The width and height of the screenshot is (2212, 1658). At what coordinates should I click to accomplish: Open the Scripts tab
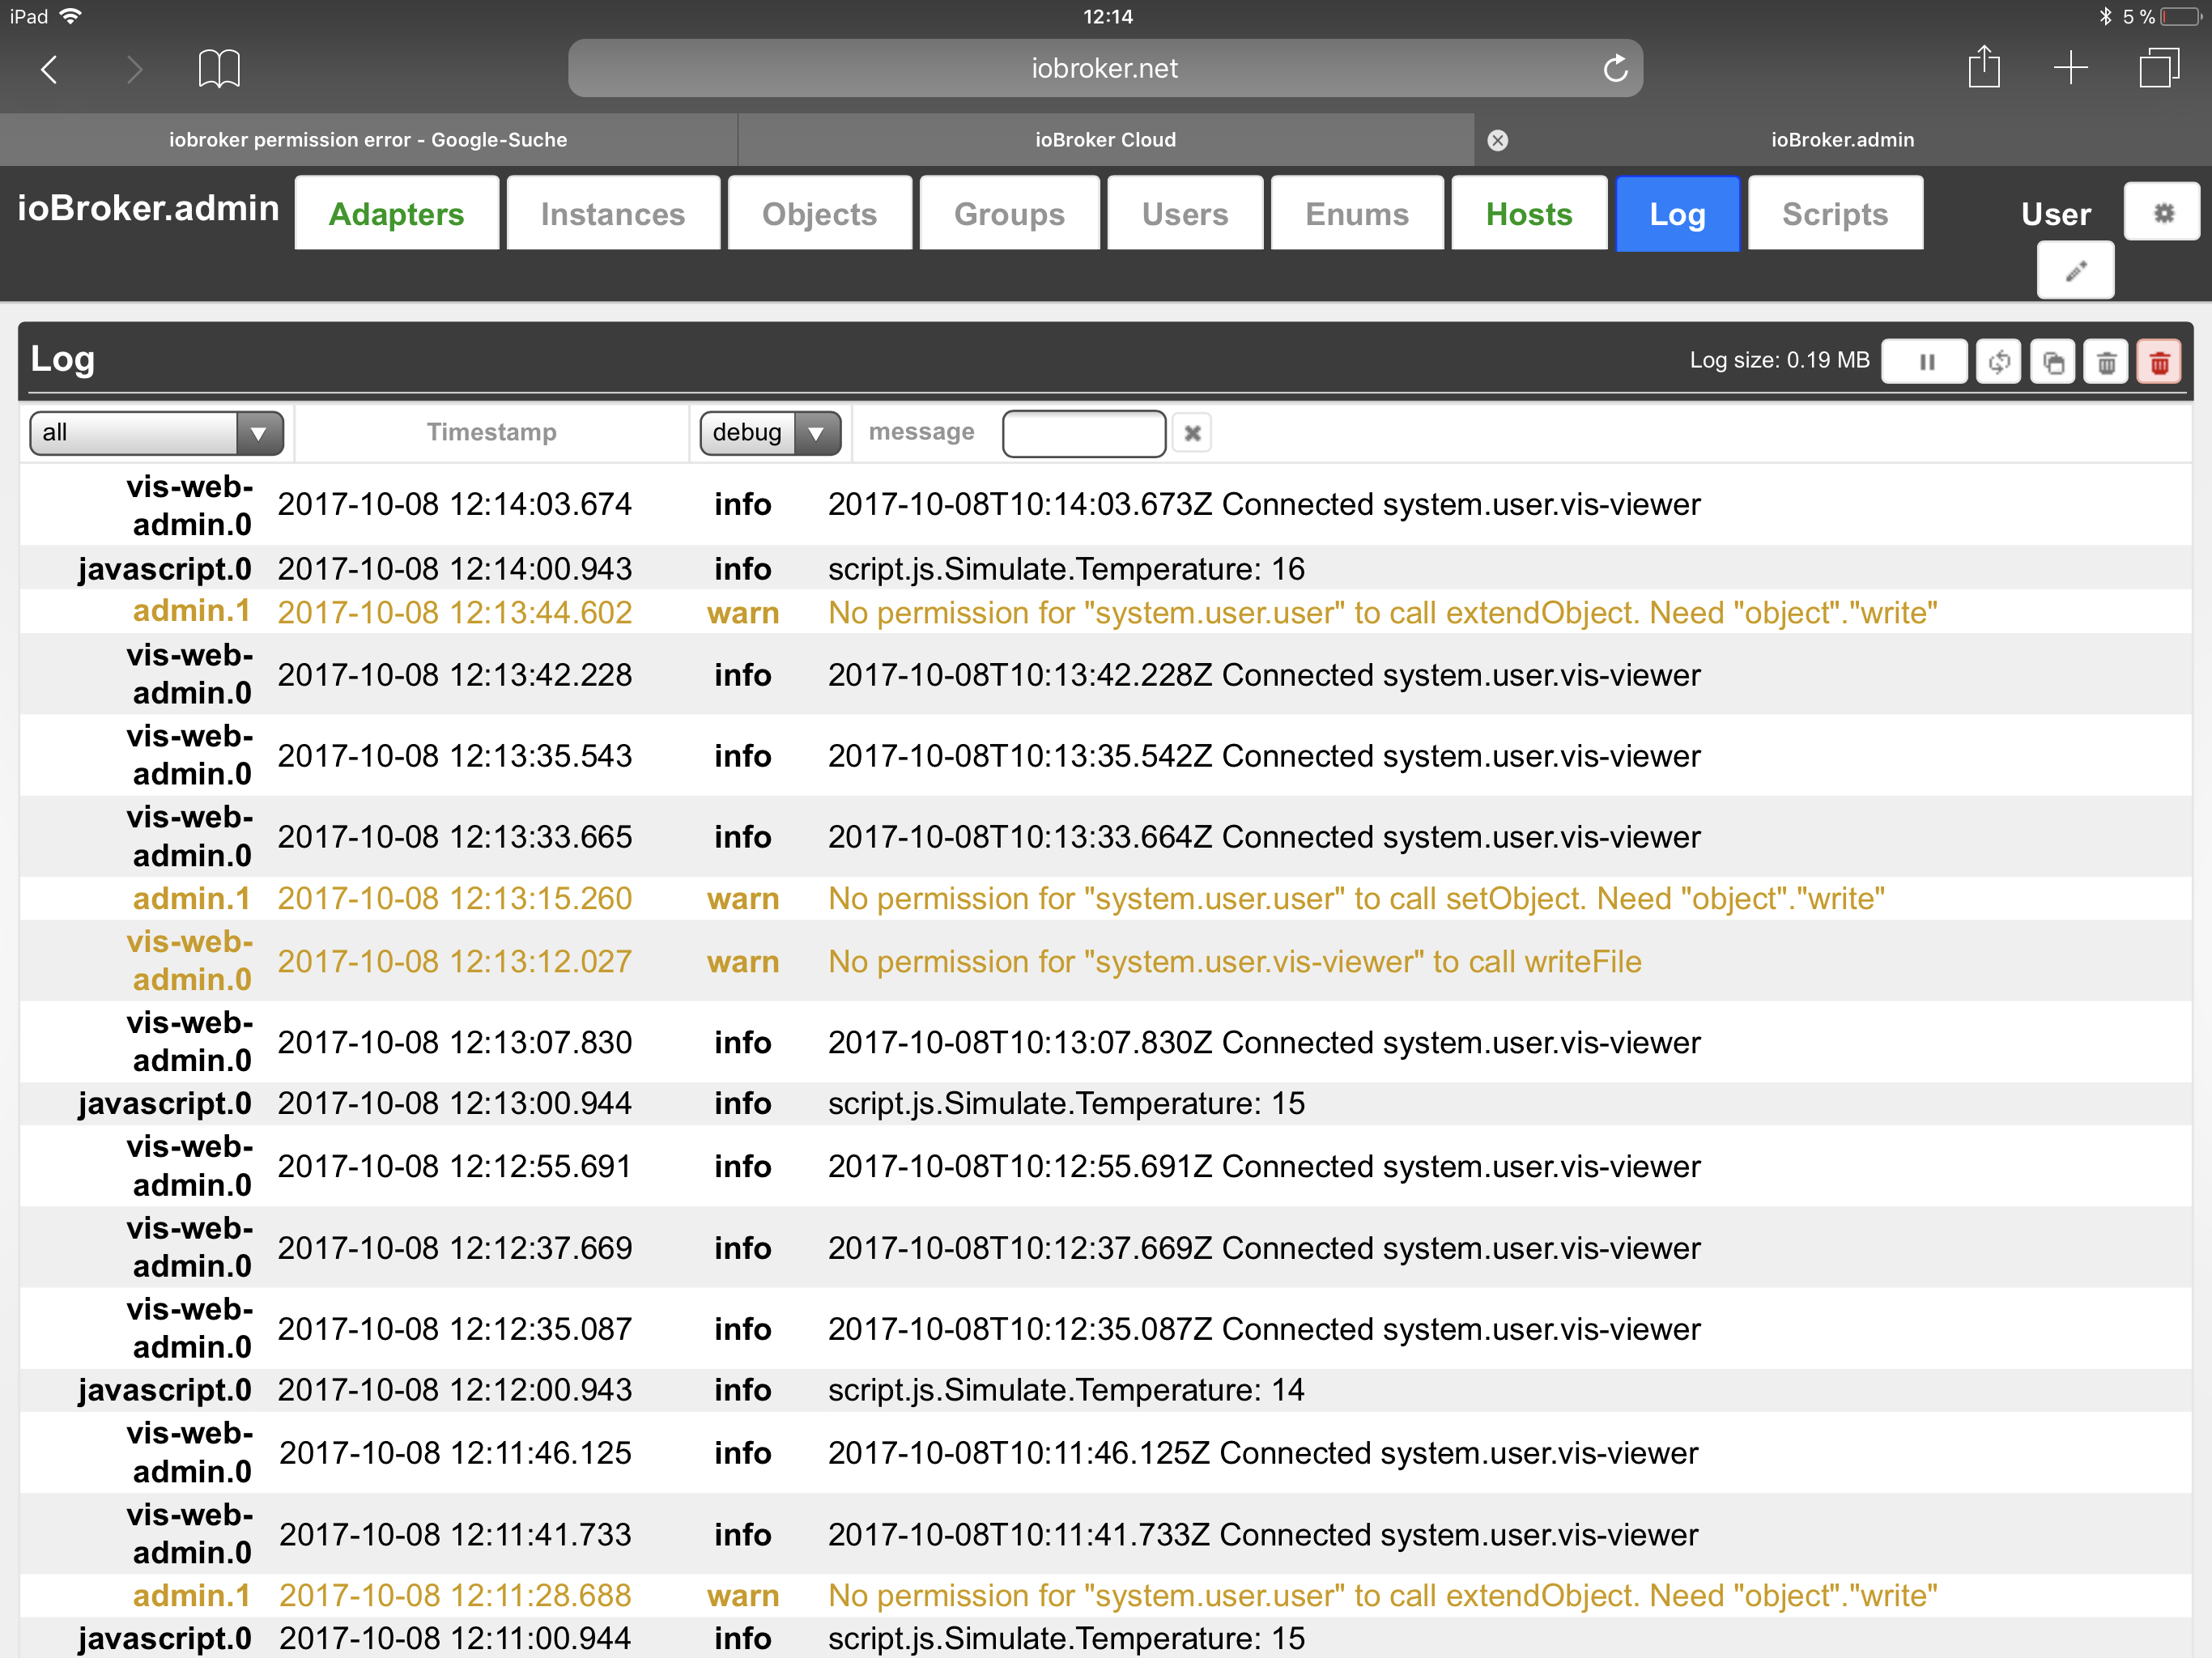click(x=1835, y=213)
